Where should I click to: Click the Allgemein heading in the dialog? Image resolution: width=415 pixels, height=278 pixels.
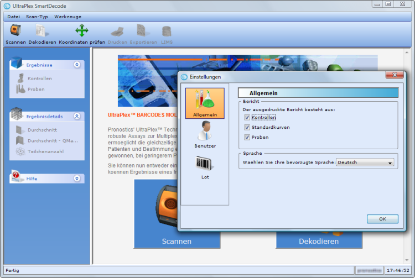pos(263,93)
